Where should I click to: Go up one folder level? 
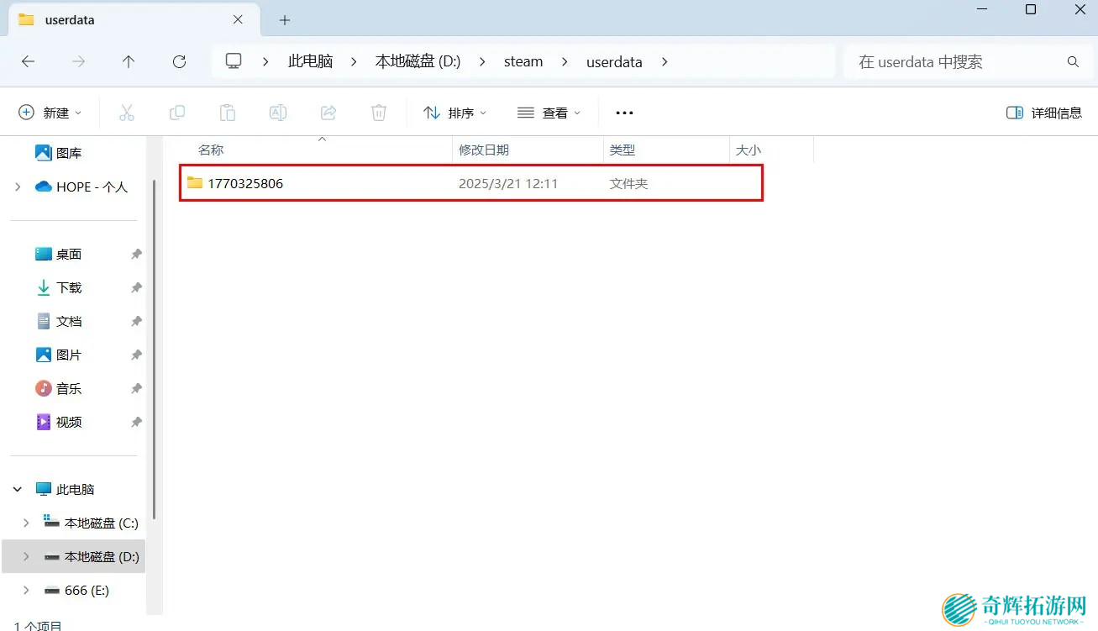pos(129,61)
